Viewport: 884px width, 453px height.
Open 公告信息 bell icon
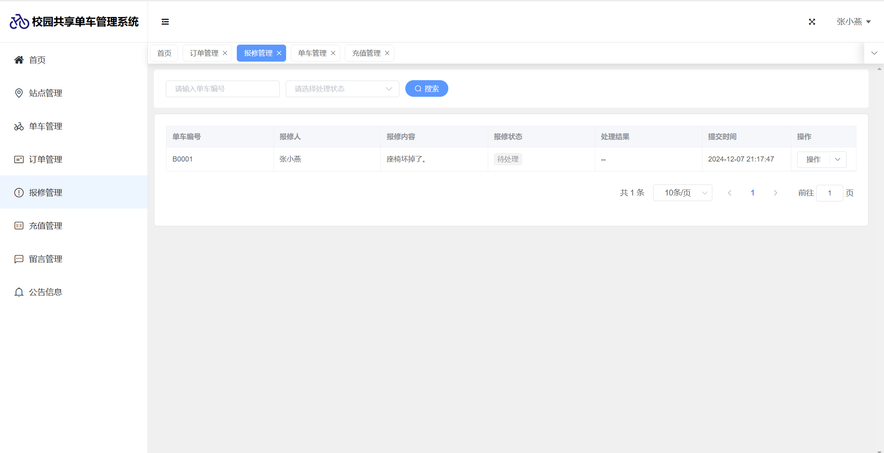19,292
